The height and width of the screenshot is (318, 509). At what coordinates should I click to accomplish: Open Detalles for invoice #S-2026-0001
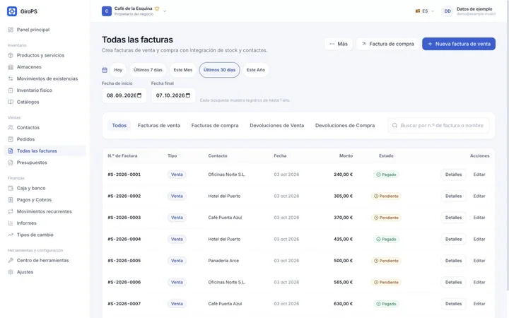click(453, 175)
